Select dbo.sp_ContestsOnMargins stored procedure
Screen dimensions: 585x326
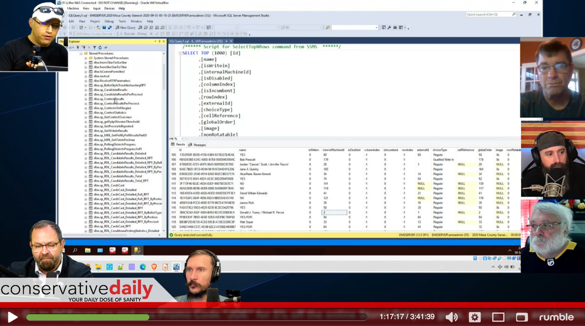pos(112,108)
